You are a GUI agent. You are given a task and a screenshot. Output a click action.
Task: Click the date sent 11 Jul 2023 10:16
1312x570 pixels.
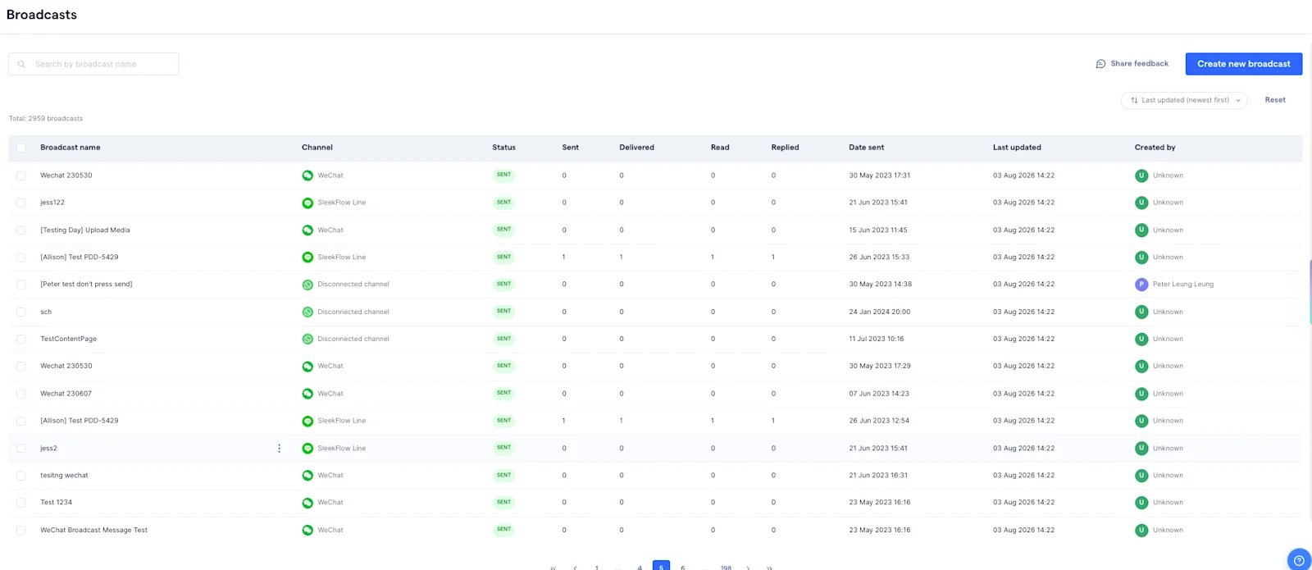pyautogui.click(x=877, y=339)
